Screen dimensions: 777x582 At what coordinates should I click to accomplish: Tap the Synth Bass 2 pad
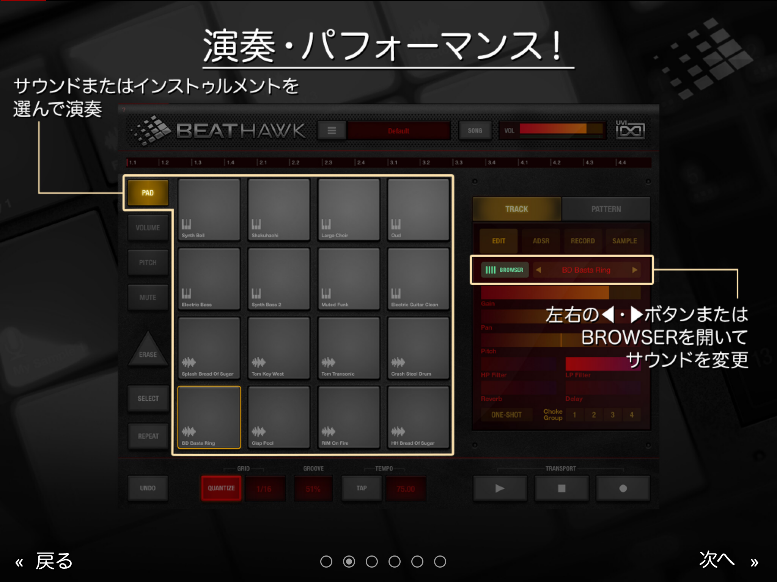pyautogui.click(x=279, y=279)
